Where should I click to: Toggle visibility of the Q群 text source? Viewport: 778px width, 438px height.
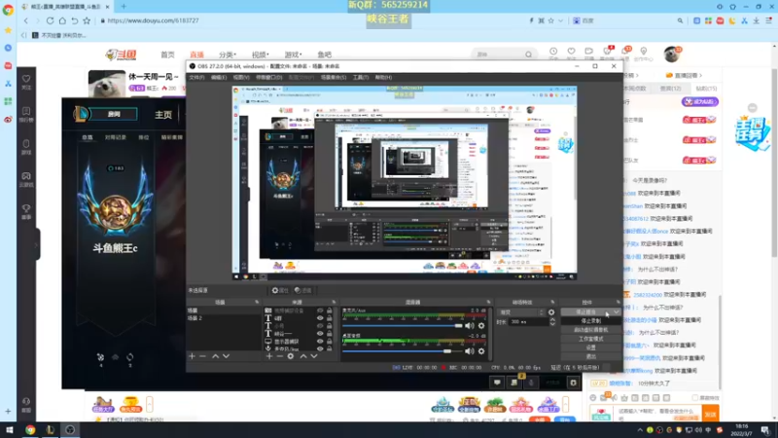pos(320,318)
